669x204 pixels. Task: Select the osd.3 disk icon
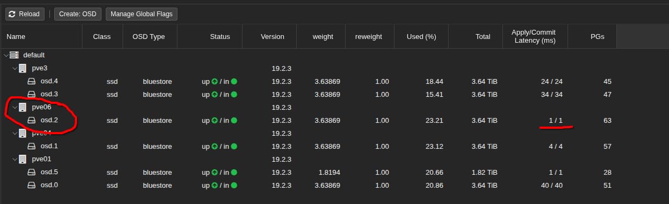31,95
